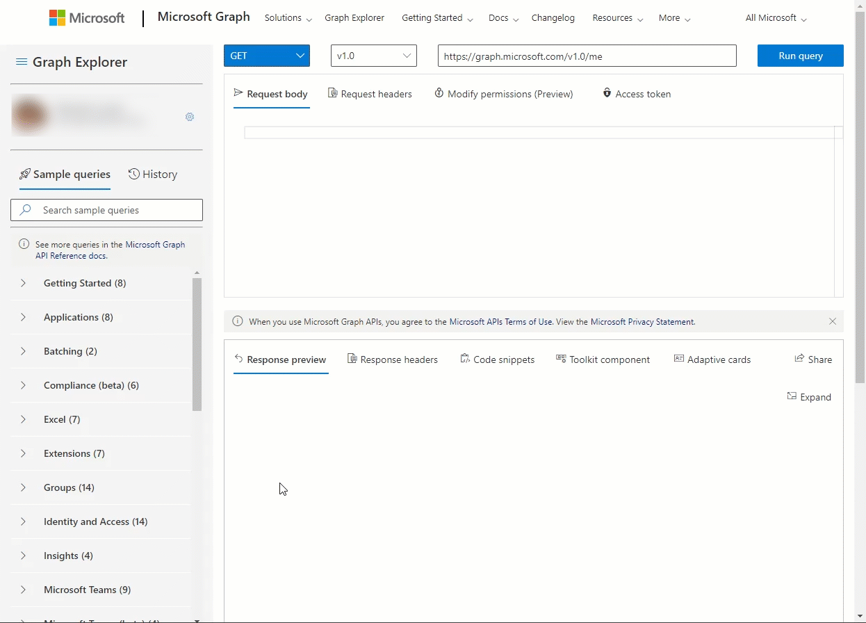Viewport: 866px width, 623px height.
Task: Open Modify permissions (Preview) tab
Action: point(504,94)
